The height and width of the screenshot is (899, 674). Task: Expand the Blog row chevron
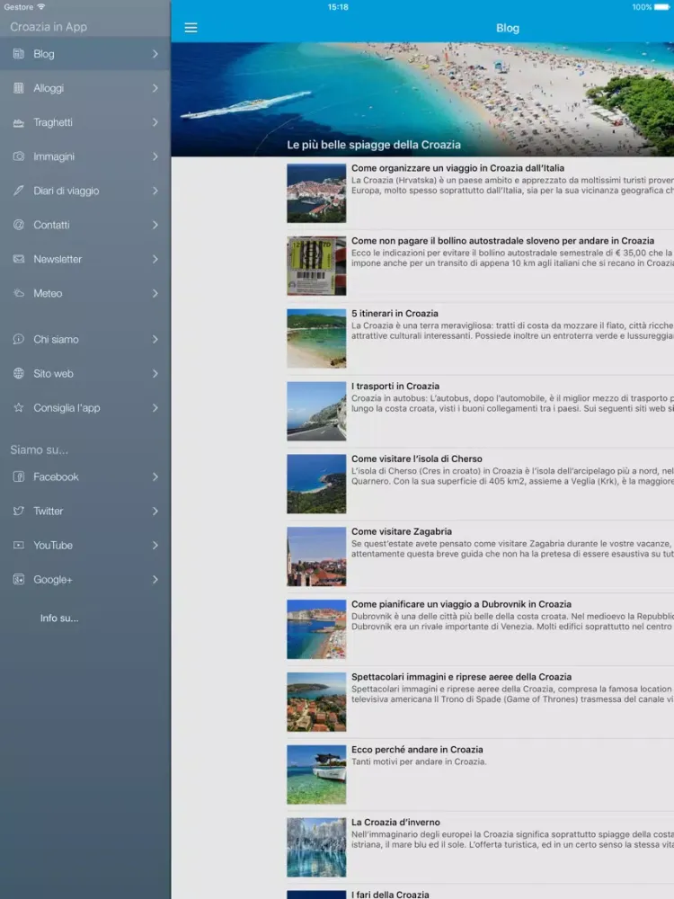tap(155, 54)
